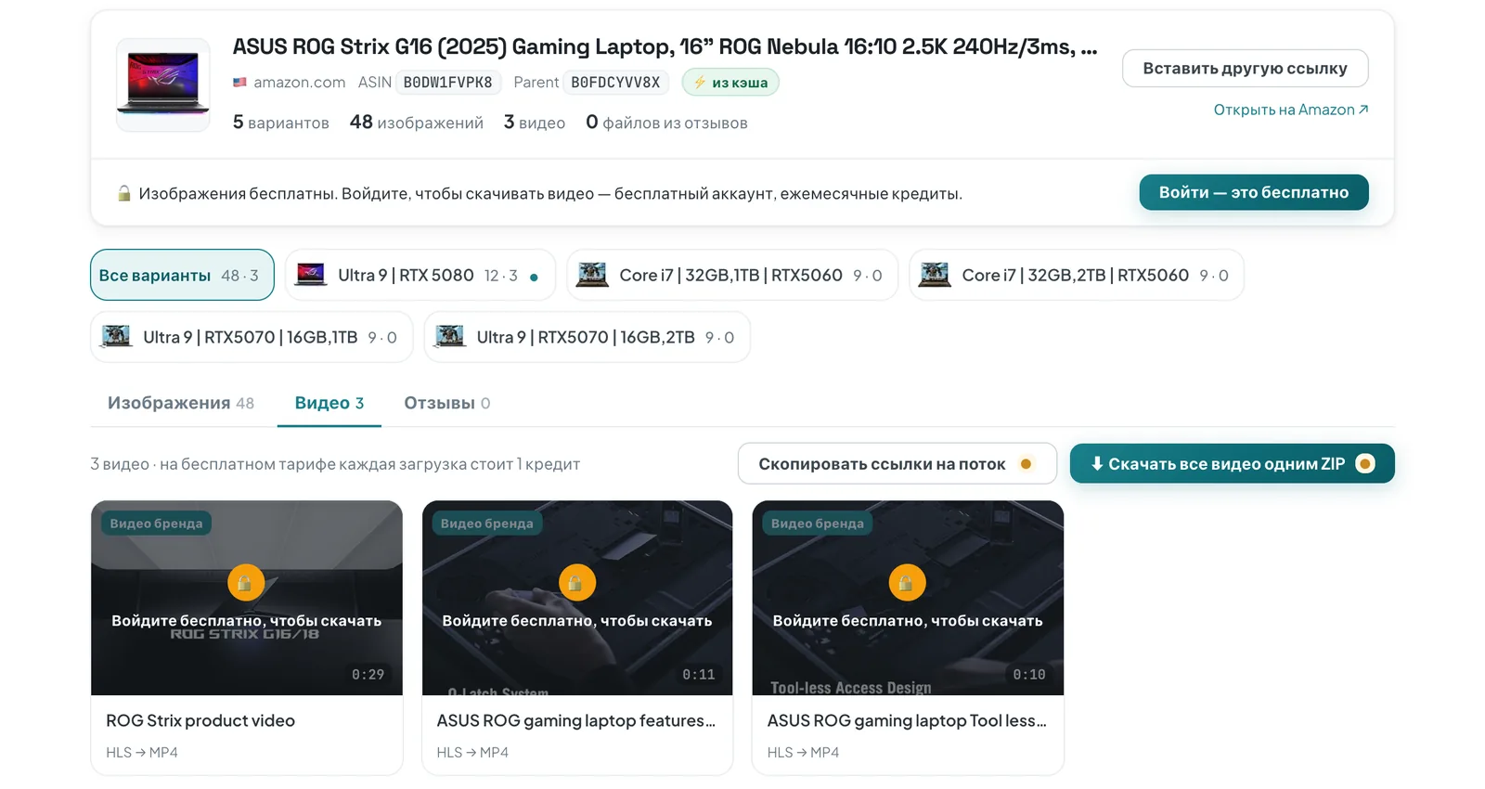Switch to the 'Изображения' tab
The height and width of the screenshot is (789, 1485).
pos(181,403)
